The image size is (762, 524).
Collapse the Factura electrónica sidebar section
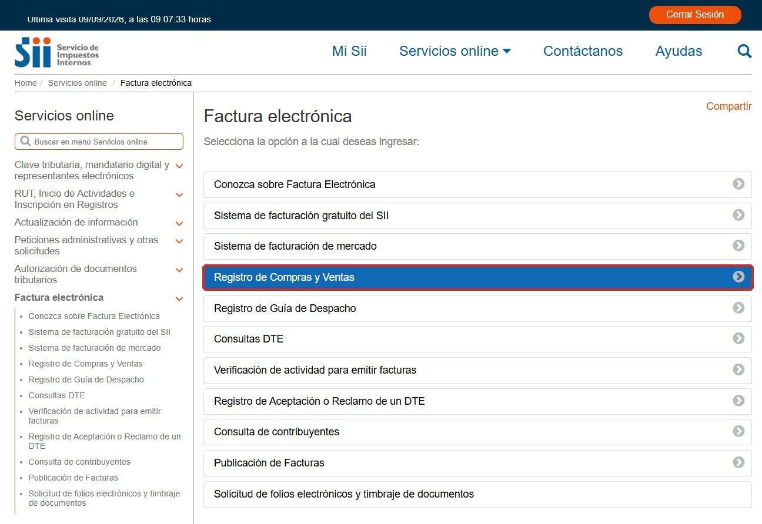tap(179, 299)
